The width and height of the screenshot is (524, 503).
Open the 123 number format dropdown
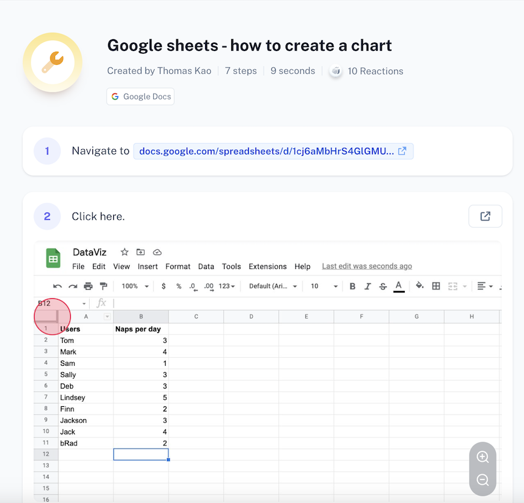(227, 286)
